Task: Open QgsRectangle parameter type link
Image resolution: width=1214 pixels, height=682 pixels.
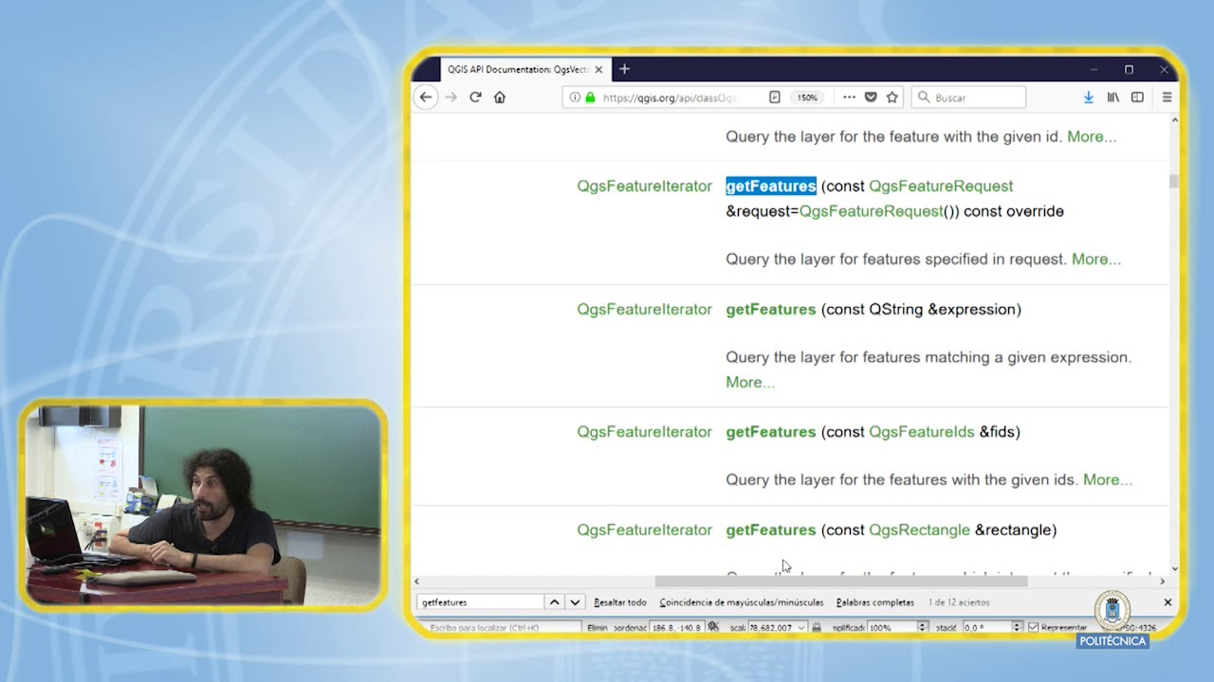Action: click(920, 530)
